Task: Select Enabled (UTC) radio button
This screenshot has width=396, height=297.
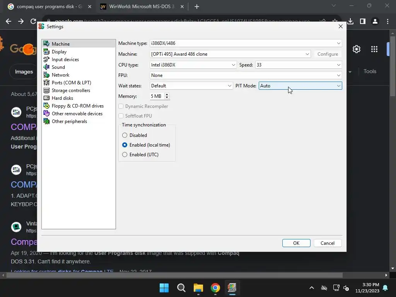Action: coord(125,155)
